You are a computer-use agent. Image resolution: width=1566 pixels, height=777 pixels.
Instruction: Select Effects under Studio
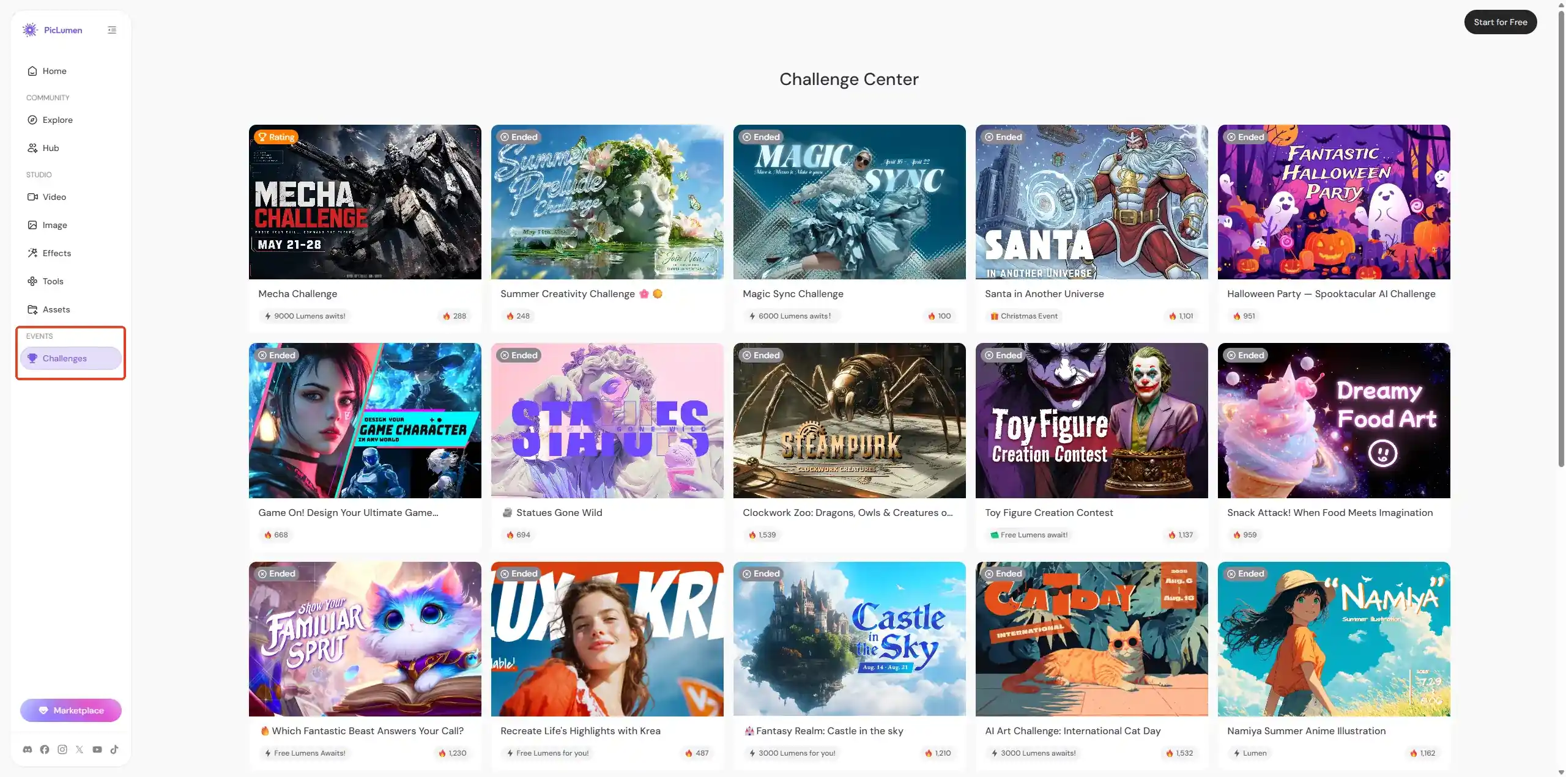(x=70, y=253)
